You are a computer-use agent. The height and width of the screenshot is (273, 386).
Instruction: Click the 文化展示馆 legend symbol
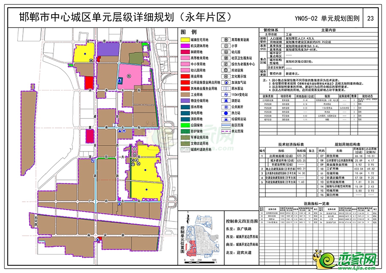[x=226, y=76]
